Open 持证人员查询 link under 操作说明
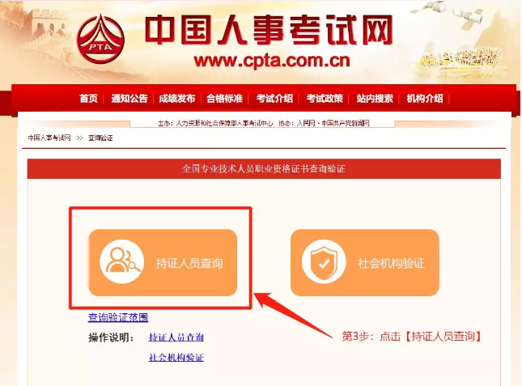This screenshot has height=386, width=522. [x=176, y=337]
